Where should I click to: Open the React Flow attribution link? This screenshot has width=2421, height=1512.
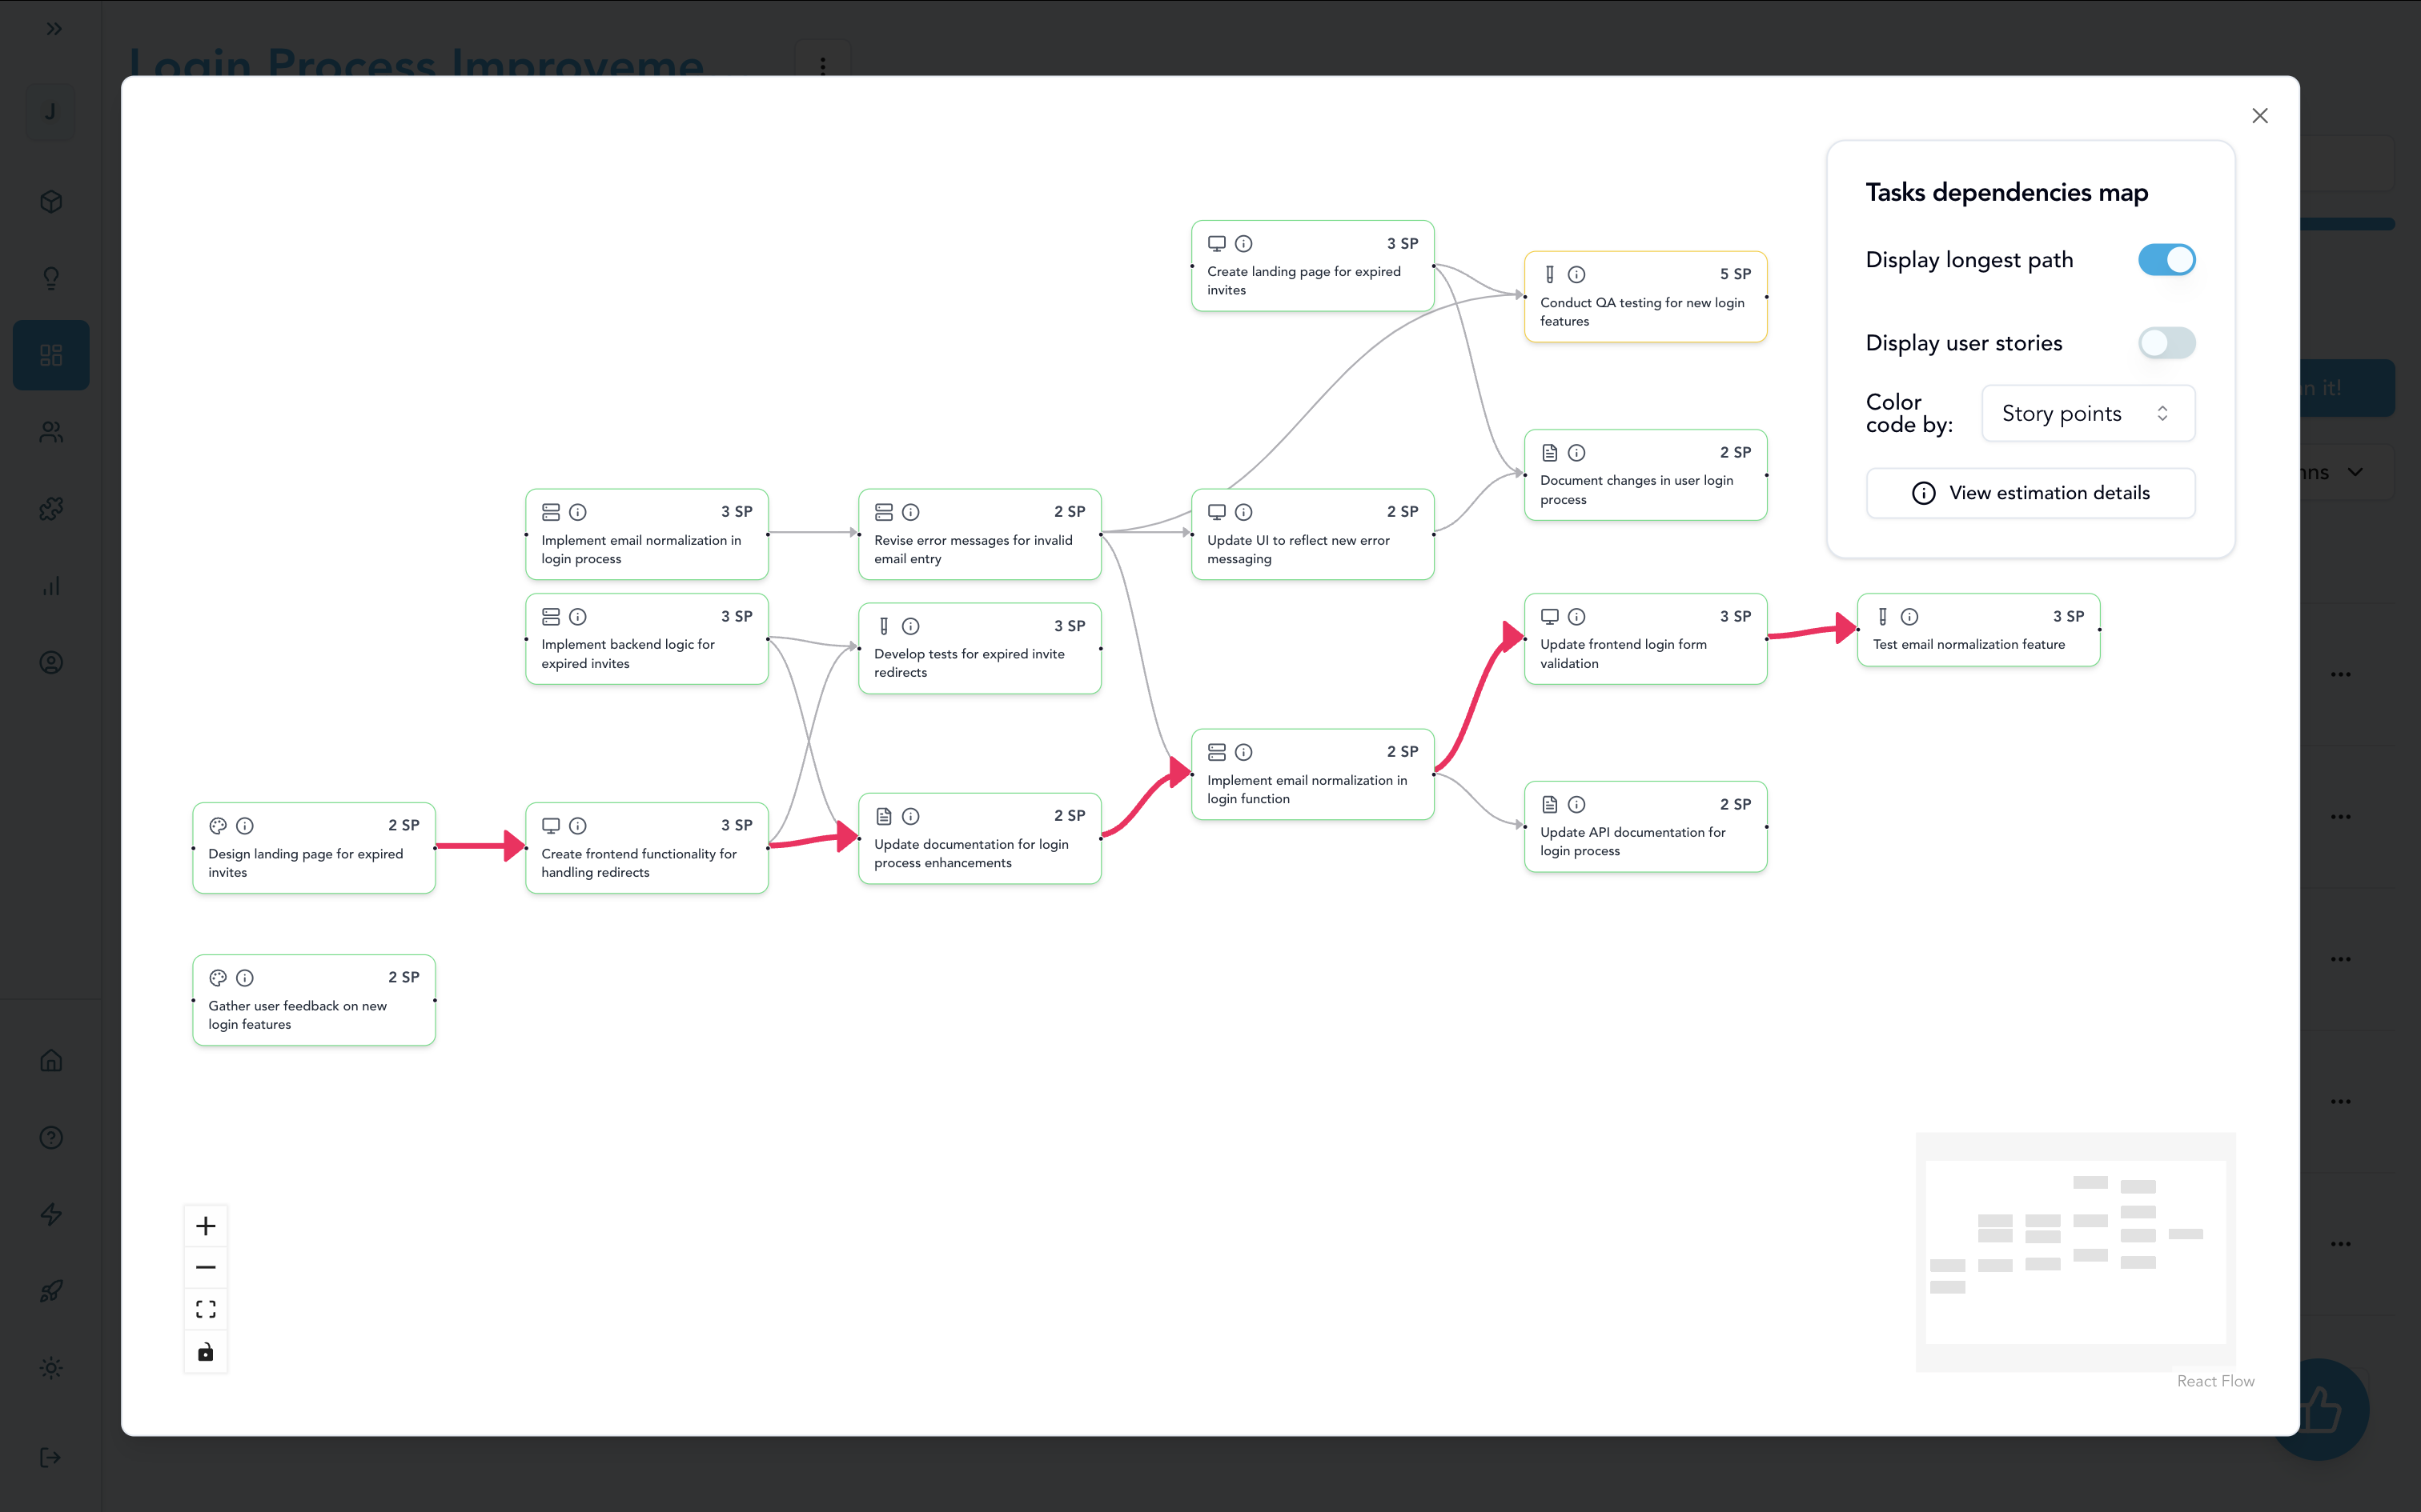pos(2215,1381)
